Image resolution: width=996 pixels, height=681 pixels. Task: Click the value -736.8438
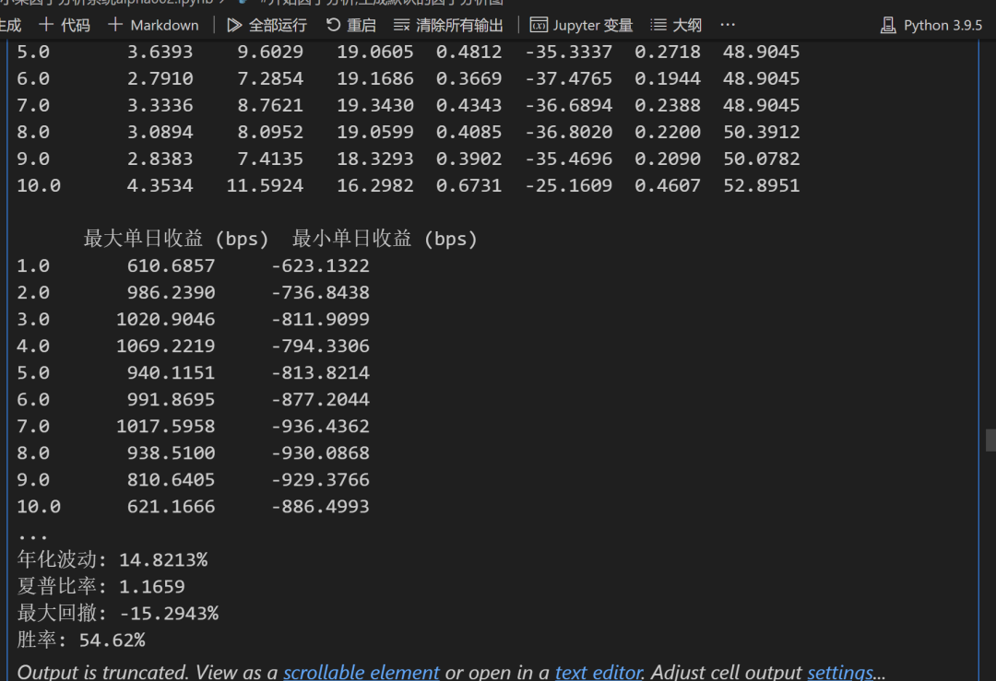pos(320,293)
